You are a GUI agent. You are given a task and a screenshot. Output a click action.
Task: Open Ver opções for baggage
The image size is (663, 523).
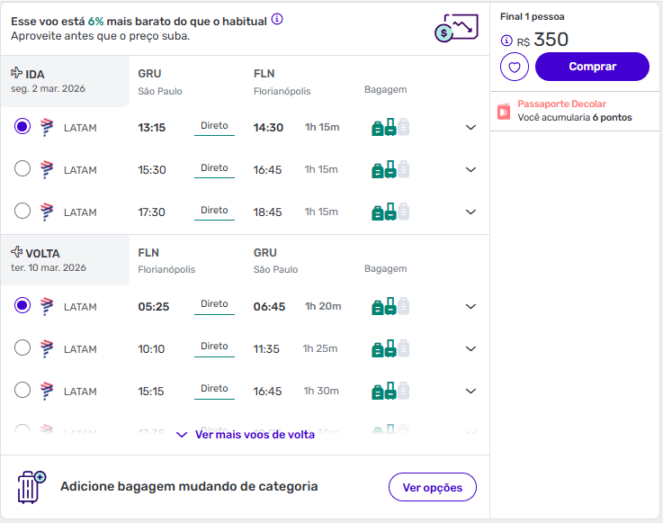pyautogui.click(x=432, y=487)
